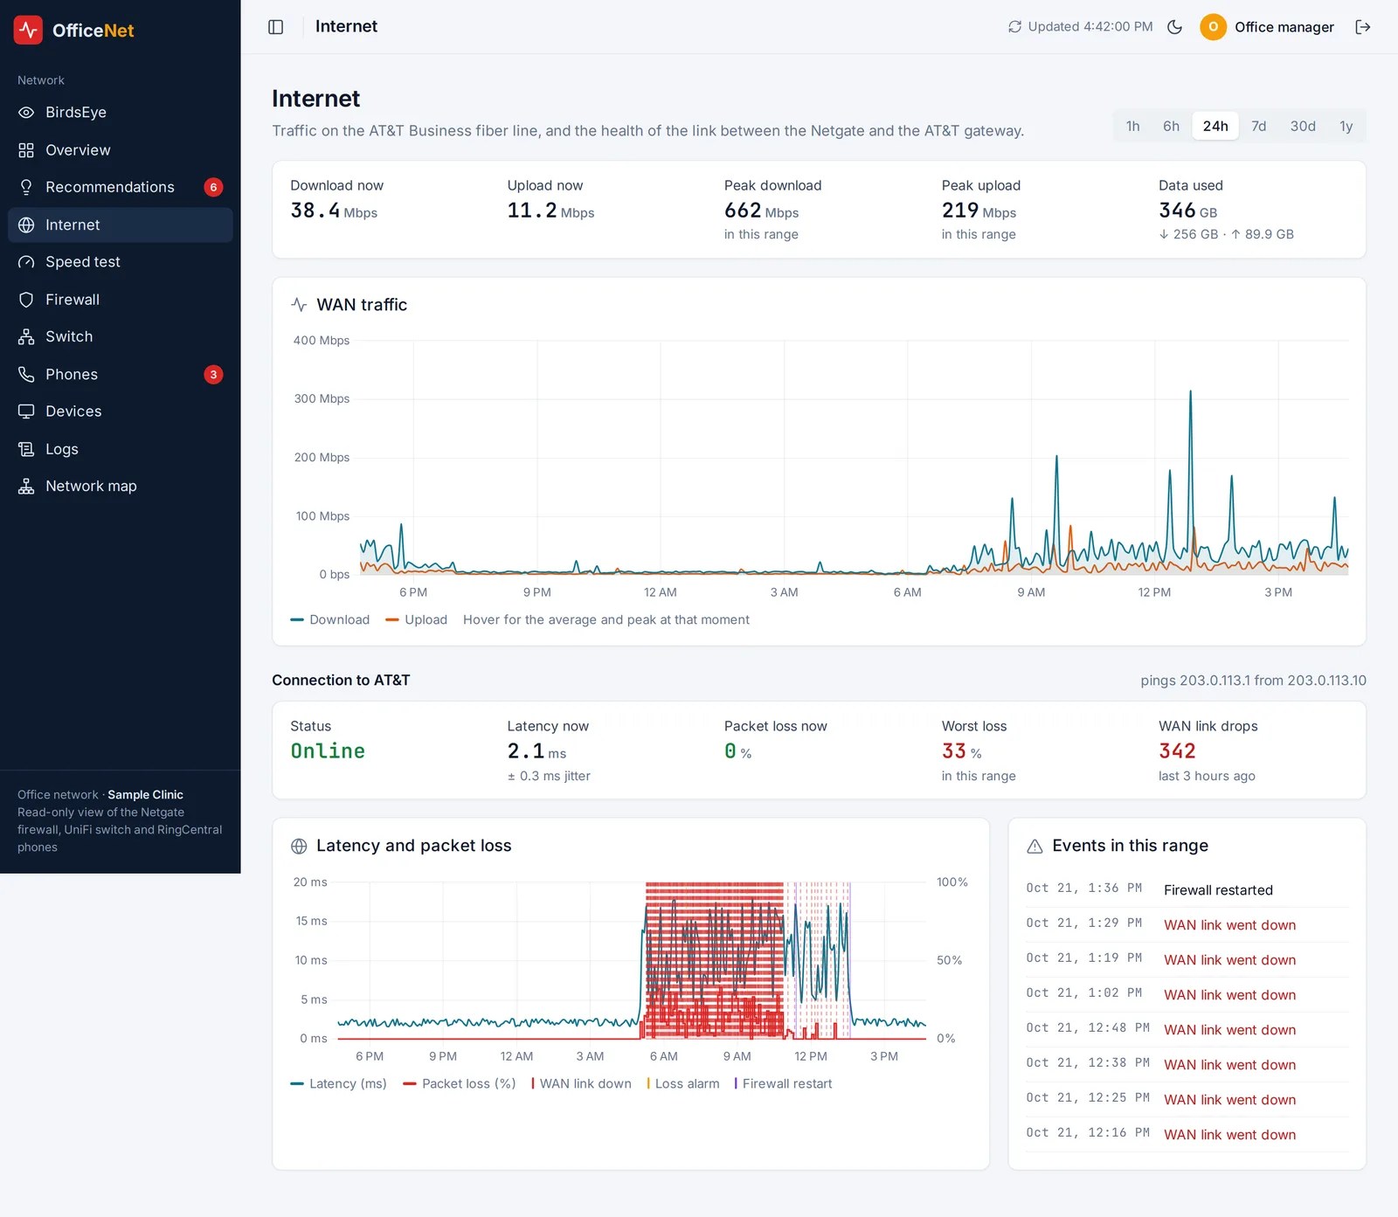Click WAN link went down at 12:48 PM

click(x=1187, y=1029)
